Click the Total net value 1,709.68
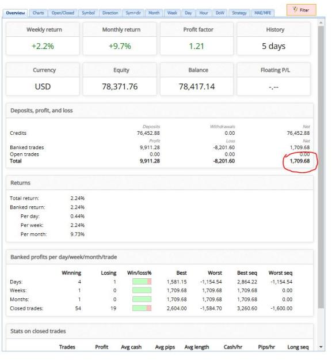332x360 pixels. (x=300, y=161)
